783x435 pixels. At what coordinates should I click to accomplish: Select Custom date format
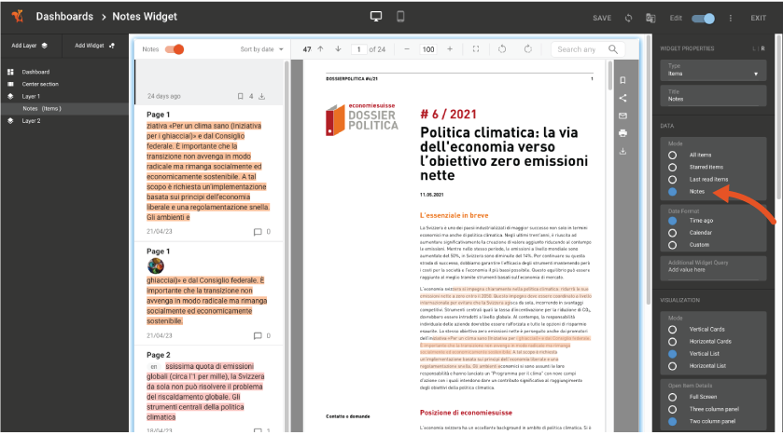pyautogui.click(x=673, y=245)
